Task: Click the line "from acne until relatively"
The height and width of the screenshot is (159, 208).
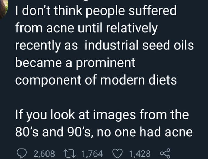Action: 86,28
